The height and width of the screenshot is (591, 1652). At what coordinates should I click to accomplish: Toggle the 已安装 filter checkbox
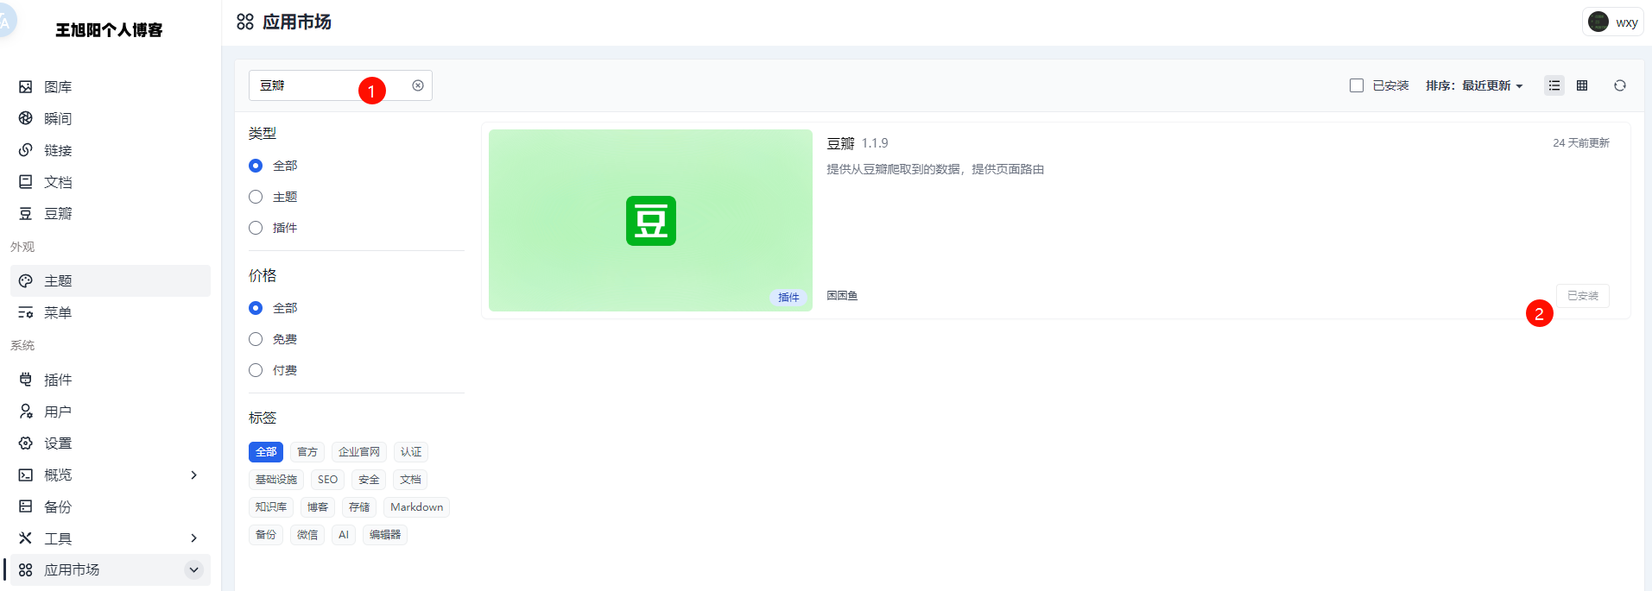point(1357,85)
